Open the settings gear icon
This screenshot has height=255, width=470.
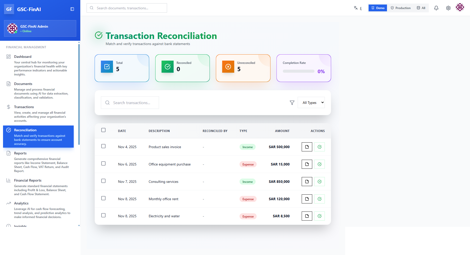(x=448, y=8)
